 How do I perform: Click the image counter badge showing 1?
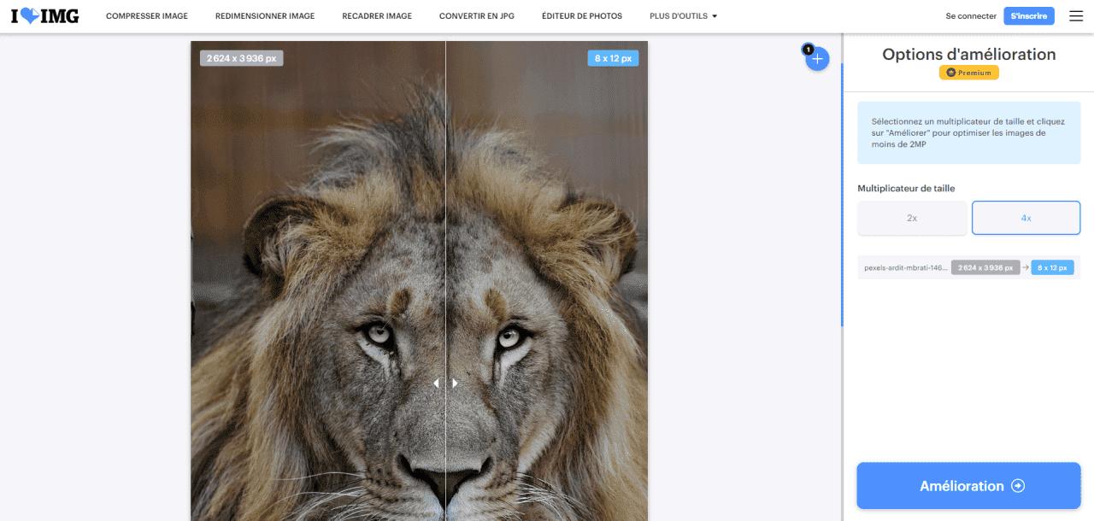(x=808, y=50)
